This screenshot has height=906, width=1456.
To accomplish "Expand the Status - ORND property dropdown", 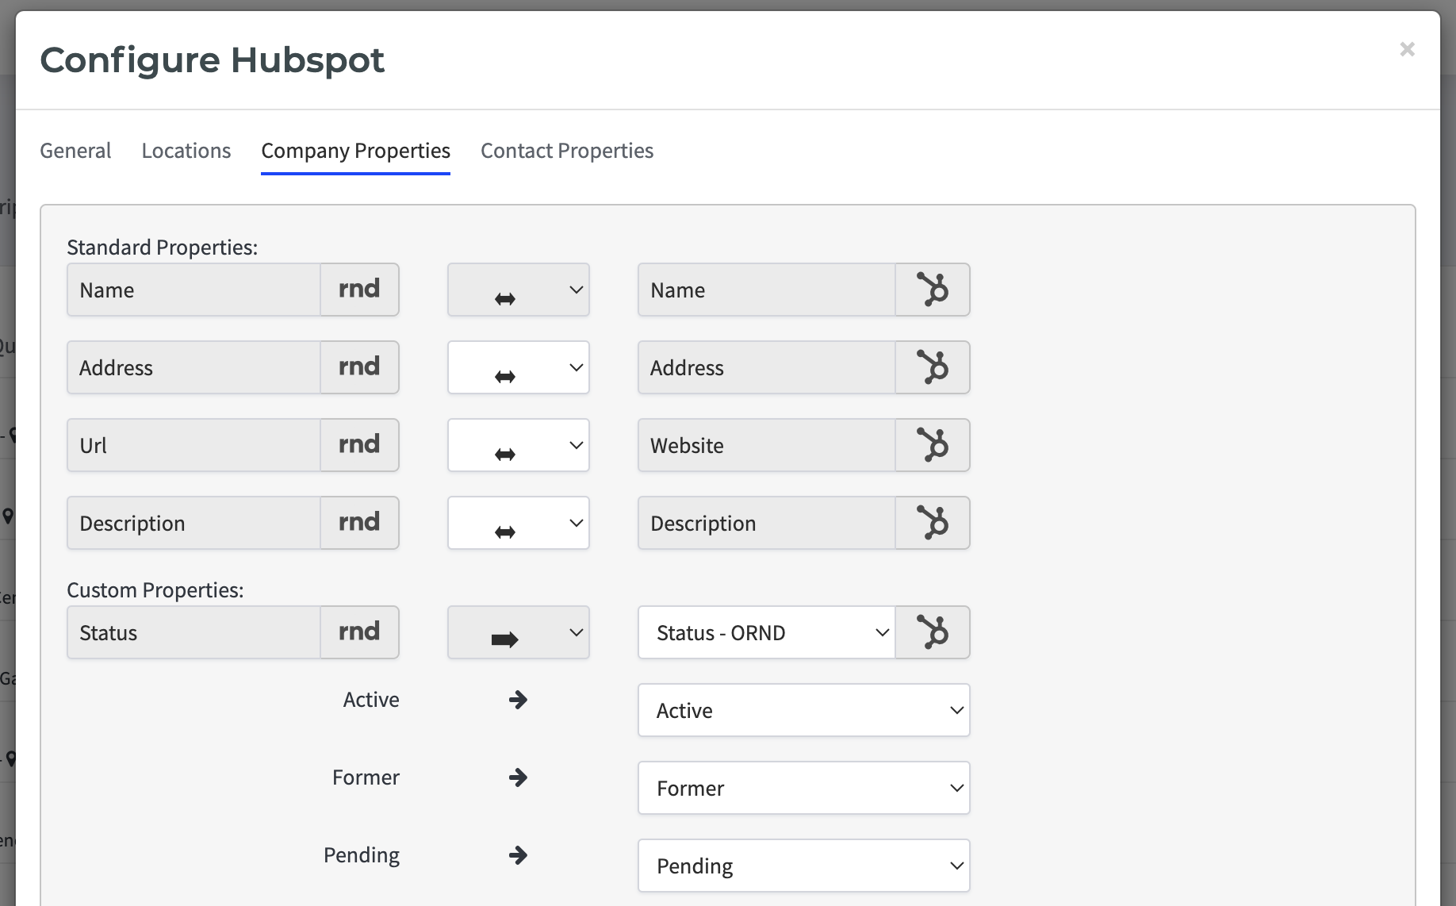I will pos(767,632).
